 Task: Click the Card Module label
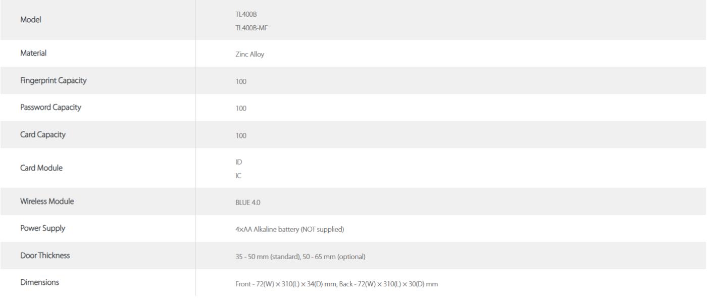pyautogui.click(x=41, y=168)
